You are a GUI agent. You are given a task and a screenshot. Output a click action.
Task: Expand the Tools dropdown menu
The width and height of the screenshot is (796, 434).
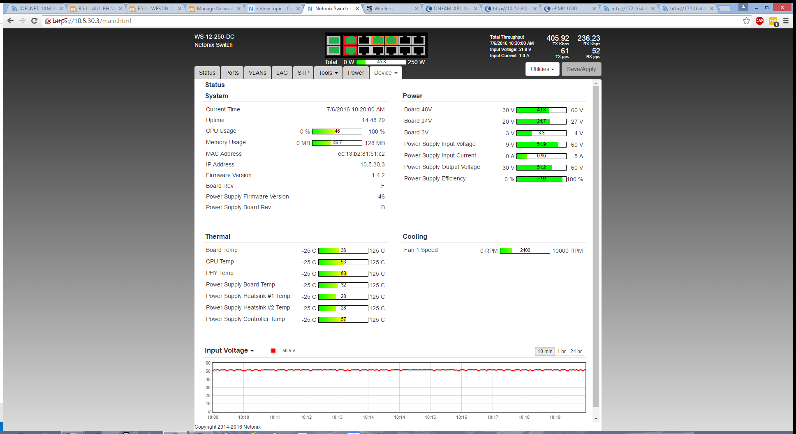328,73
